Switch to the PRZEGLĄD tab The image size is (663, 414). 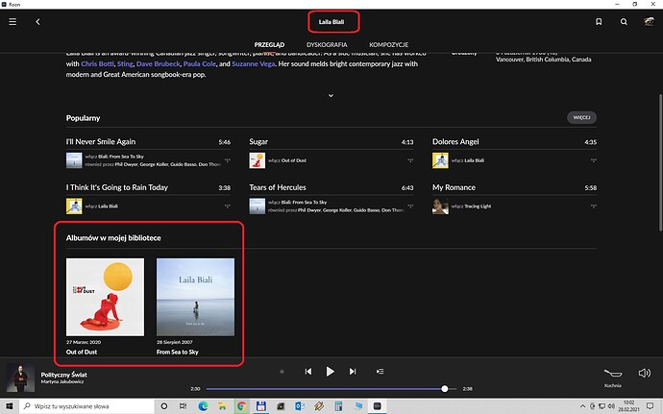tap(269, 44)
